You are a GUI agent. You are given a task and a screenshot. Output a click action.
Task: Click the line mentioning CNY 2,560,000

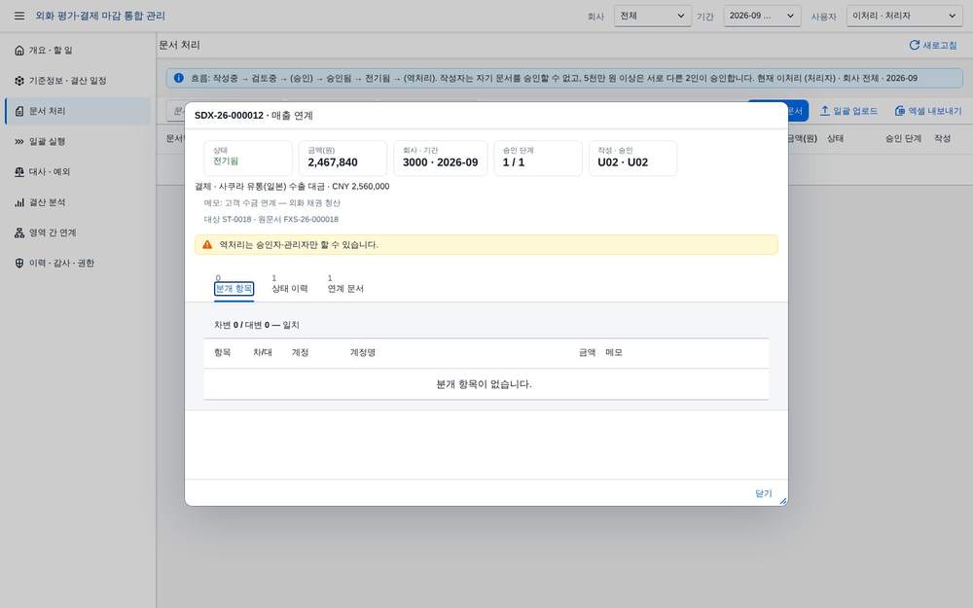(292, 186)
